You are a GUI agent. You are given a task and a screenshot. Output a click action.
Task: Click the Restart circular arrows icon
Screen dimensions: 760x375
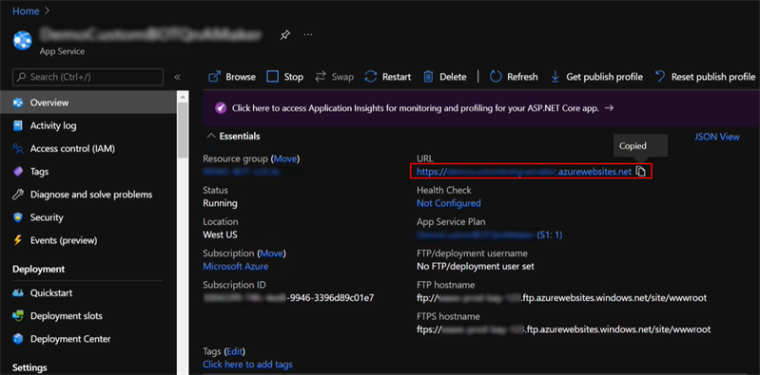point(371,77)
